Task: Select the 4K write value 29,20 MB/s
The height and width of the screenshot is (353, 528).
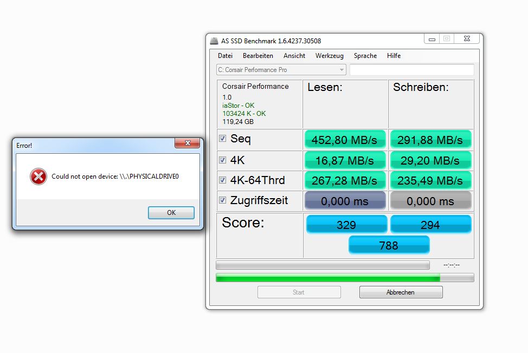Action: pos(430,161)
